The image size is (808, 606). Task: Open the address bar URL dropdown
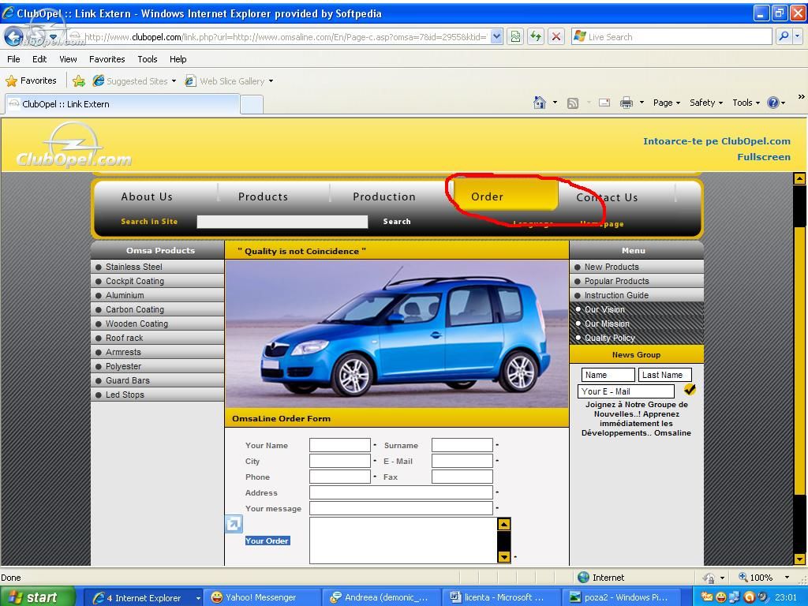(x=496, y=36)
